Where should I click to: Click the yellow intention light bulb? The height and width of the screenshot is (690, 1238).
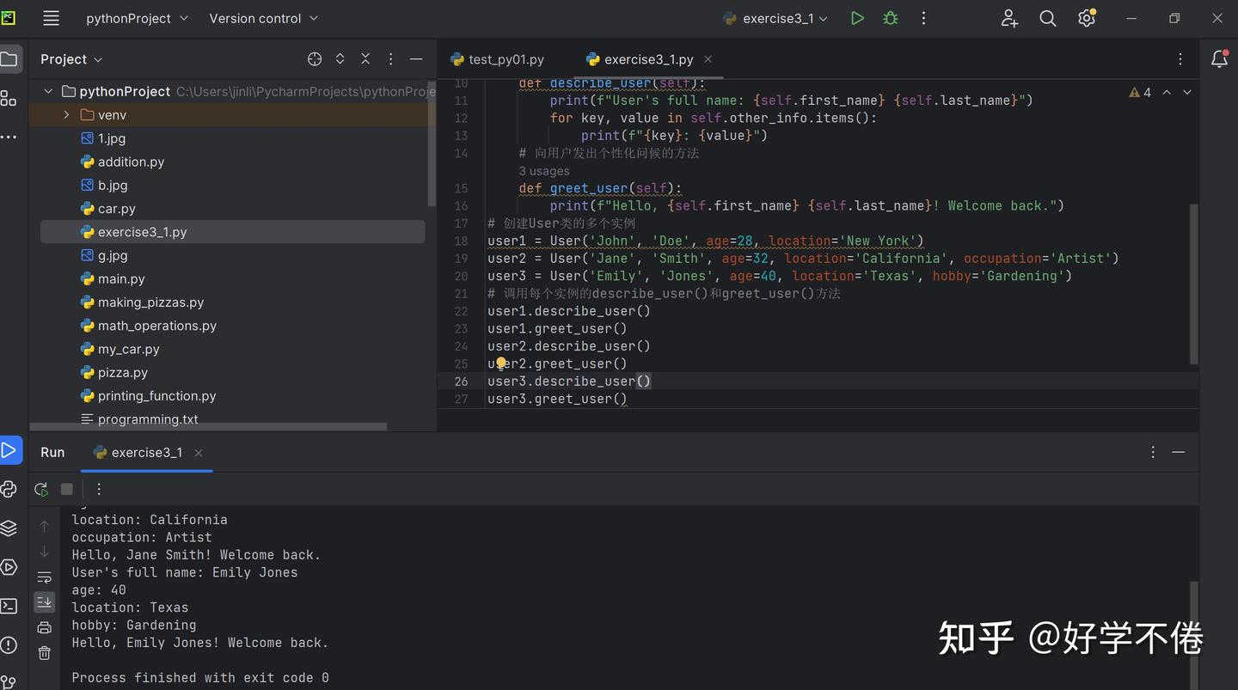click(x=501, y=363)
